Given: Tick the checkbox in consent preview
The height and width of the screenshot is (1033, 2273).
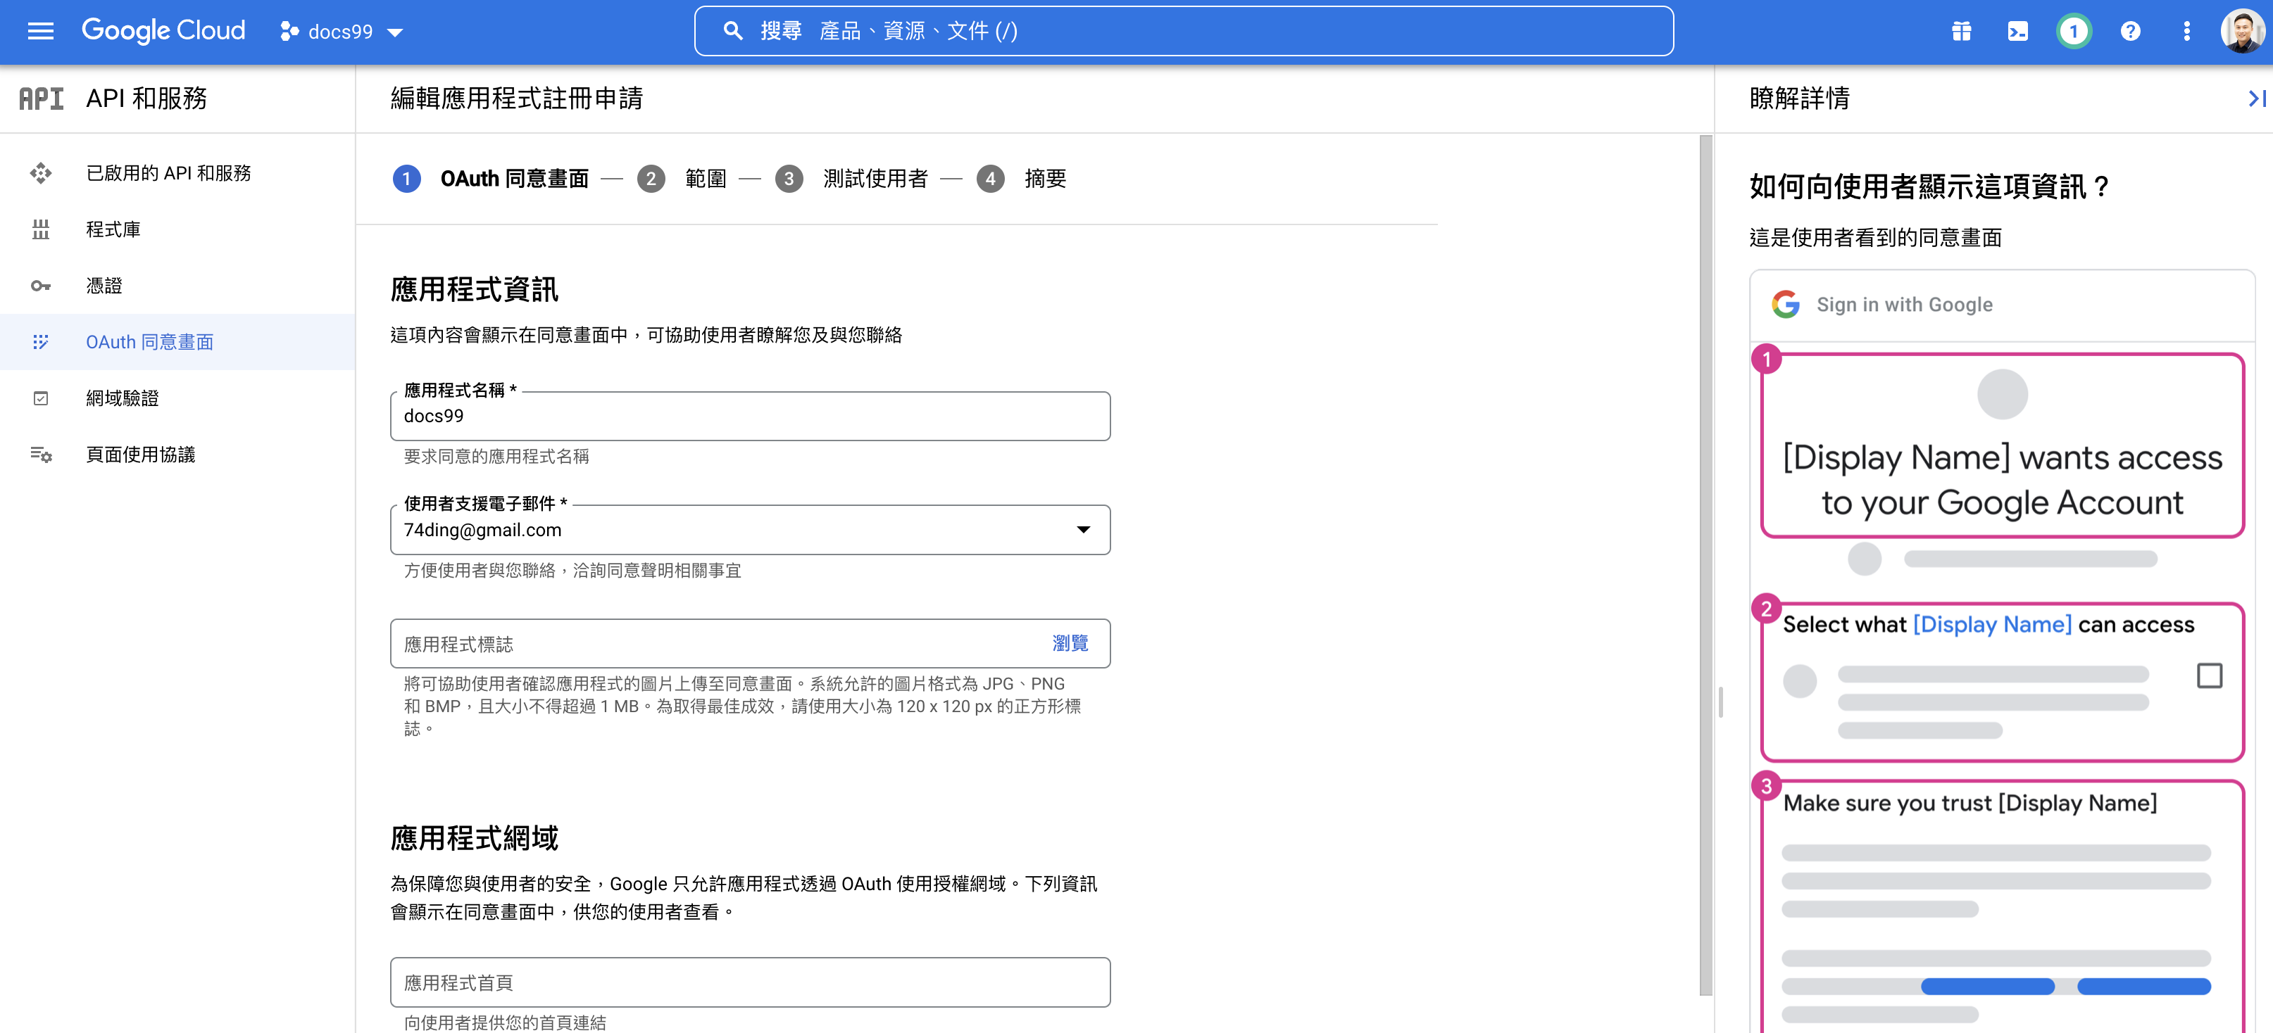Looking at the screenshot, I should pos(2209,676).
